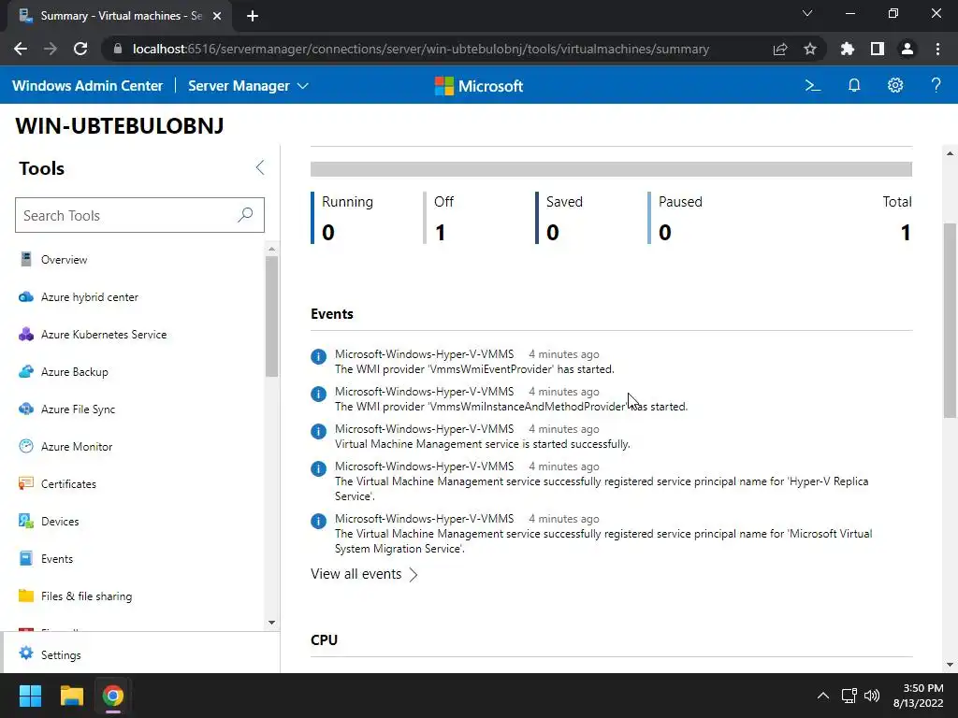
Task: Click the VmmsWmiEventProvider started event
Action: point(474,369)
